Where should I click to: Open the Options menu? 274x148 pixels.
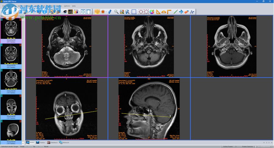coord(67,6)
